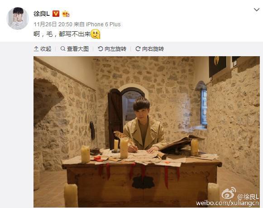Click the iPhone 6 Plus source link
The height and width of the screenshot is (208, 263).
[103, 24]
